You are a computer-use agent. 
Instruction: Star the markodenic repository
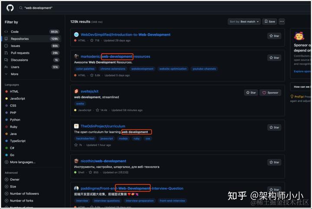pos(274,58)
